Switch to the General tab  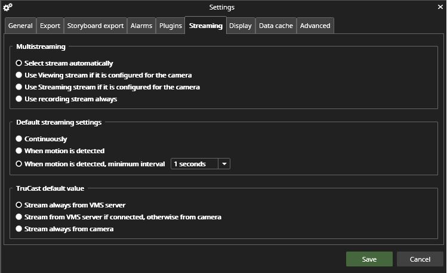(x=20, y=26)
